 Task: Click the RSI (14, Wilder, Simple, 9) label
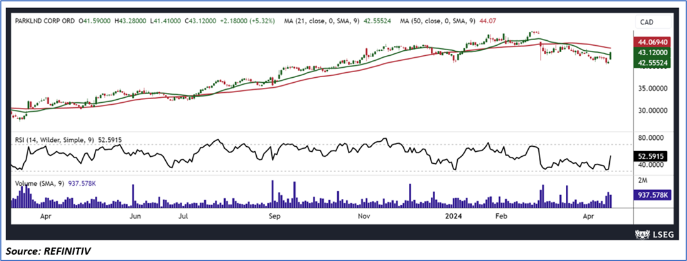click(56, 139)
